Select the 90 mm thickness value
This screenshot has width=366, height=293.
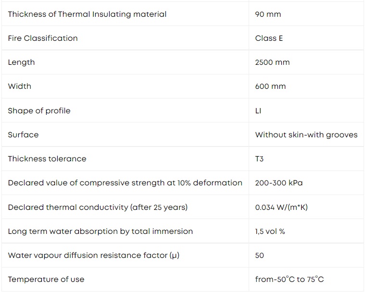(268, 14)
